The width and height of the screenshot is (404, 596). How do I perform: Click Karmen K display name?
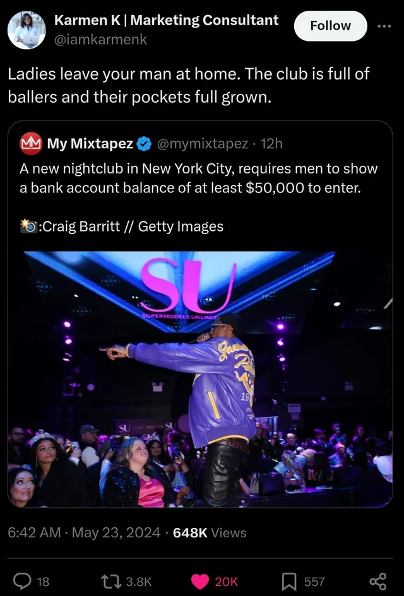pyautogui.click(x=166, y=21)
